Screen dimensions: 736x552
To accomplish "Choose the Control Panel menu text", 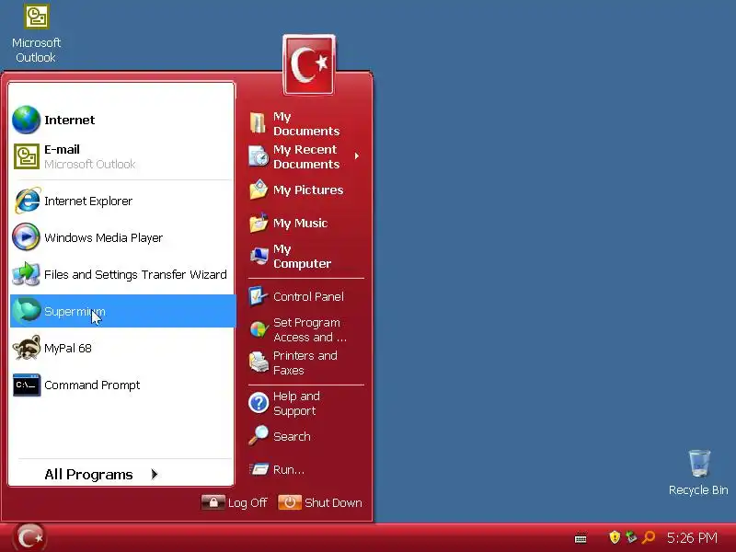I will pos(308,296).
